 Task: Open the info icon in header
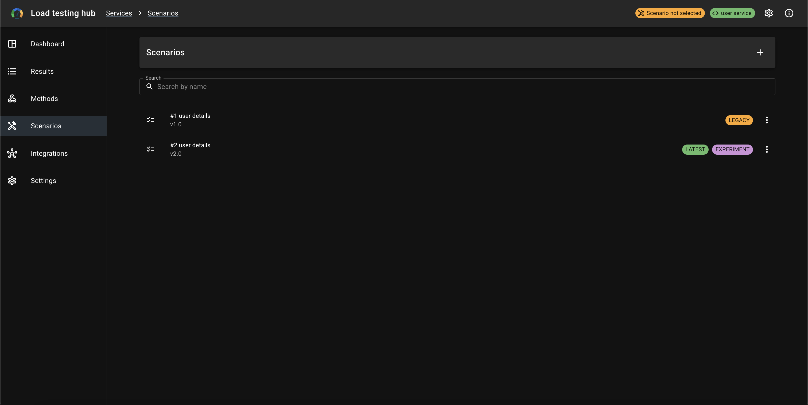(789, 13)
